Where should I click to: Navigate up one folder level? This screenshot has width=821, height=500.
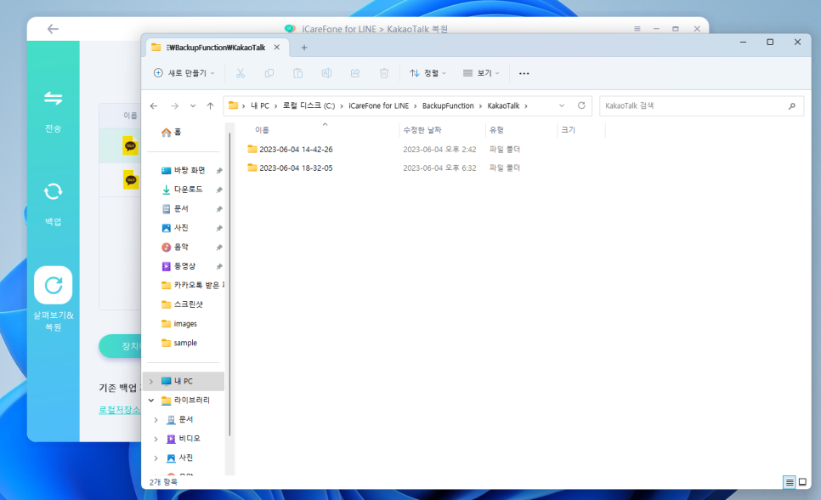[210, 106]
